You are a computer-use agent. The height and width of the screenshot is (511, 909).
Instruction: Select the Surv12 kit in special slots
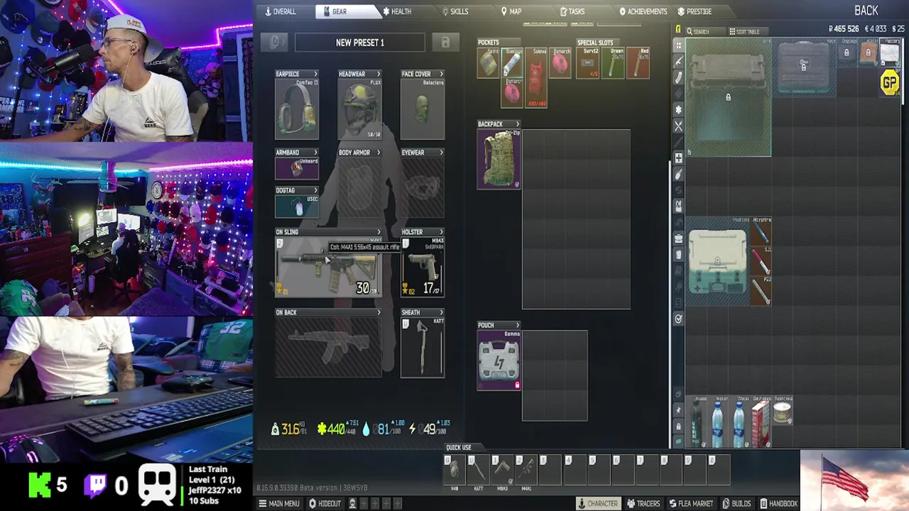coord(588,63)
